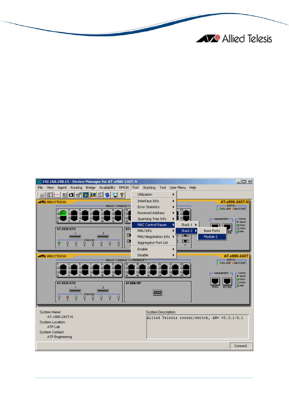Click the colored lines toolbar icon
This screenshot has width=289, height=409.
[93, 195]
